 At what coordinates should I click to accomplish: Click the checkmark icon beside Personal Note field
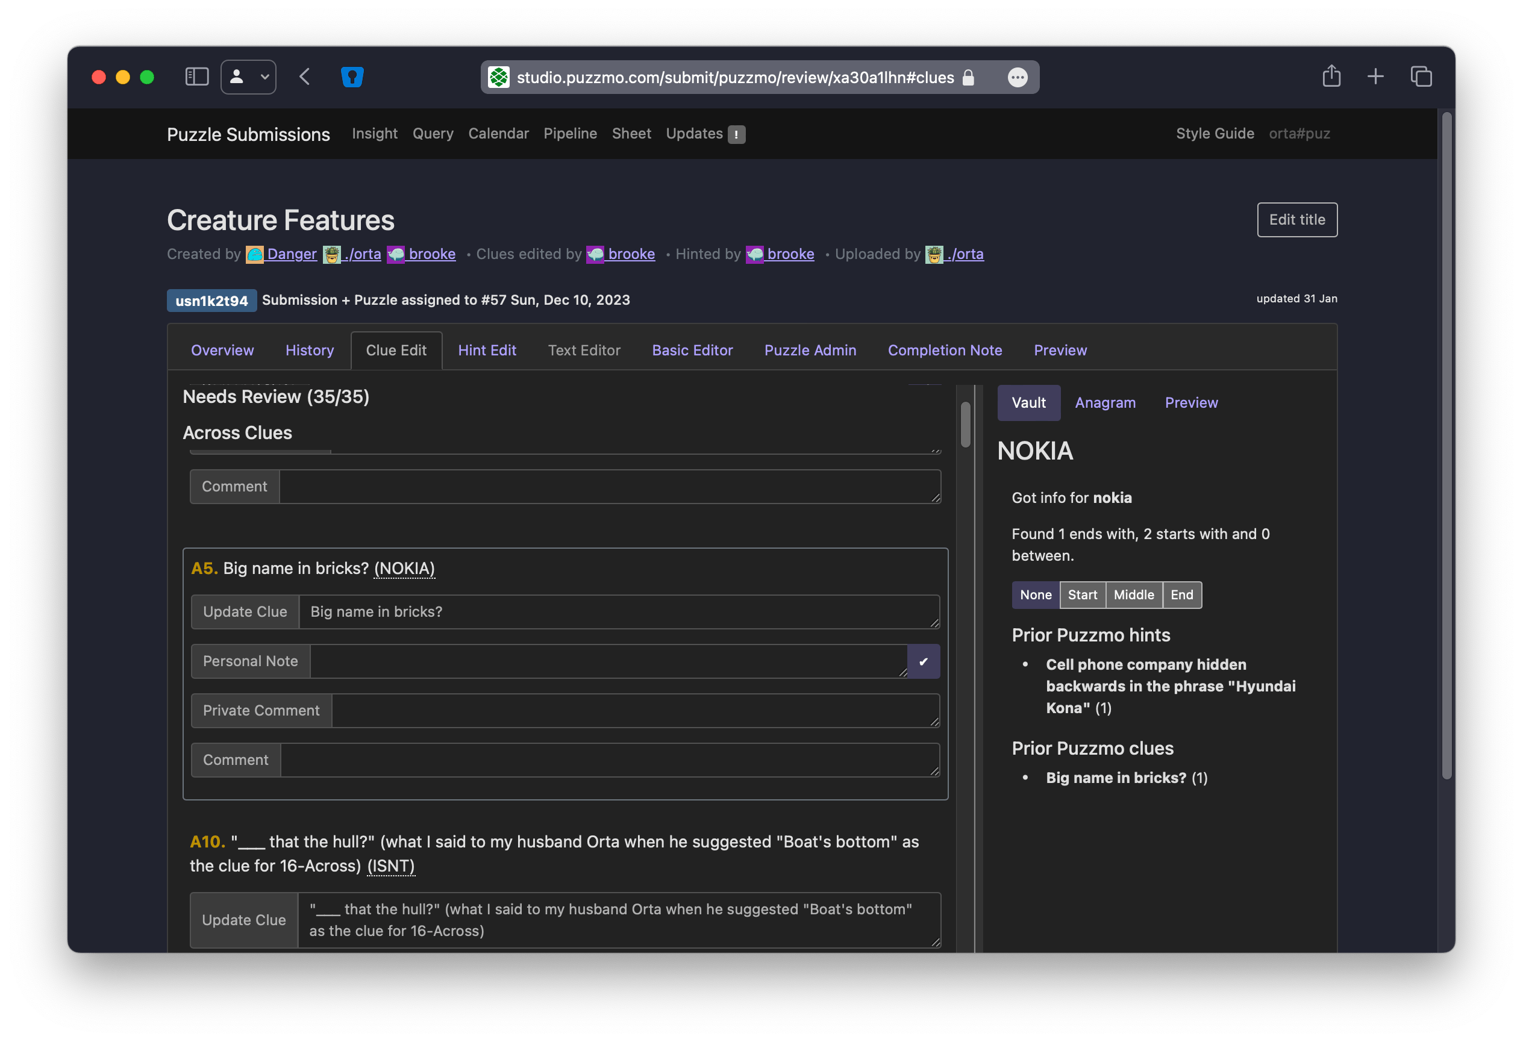[924, 661]
